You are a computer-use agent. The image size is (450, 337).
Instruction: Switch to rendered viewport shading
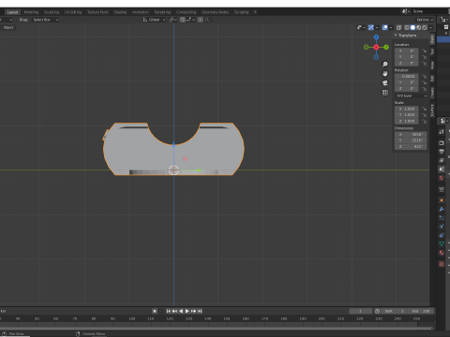click(x=425, y=27)
